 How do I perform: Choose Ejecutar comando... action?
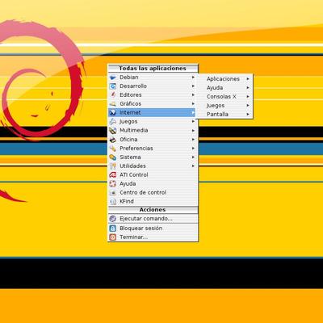pos(153,219)
